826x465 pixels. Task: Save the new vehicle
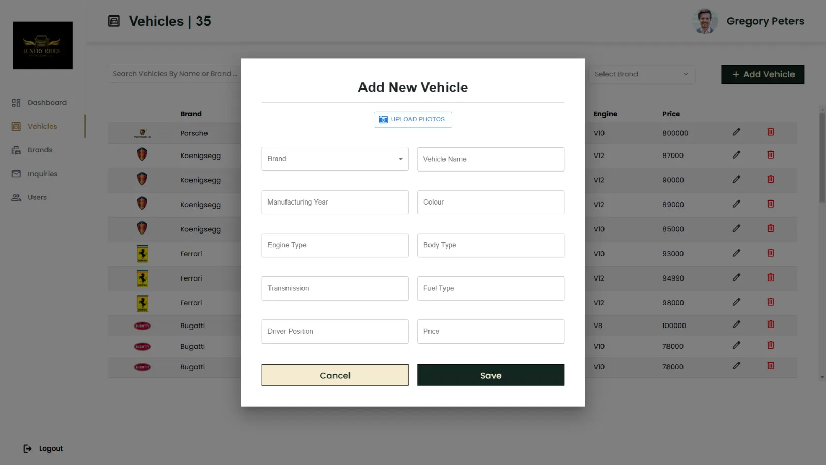(490, 375)
